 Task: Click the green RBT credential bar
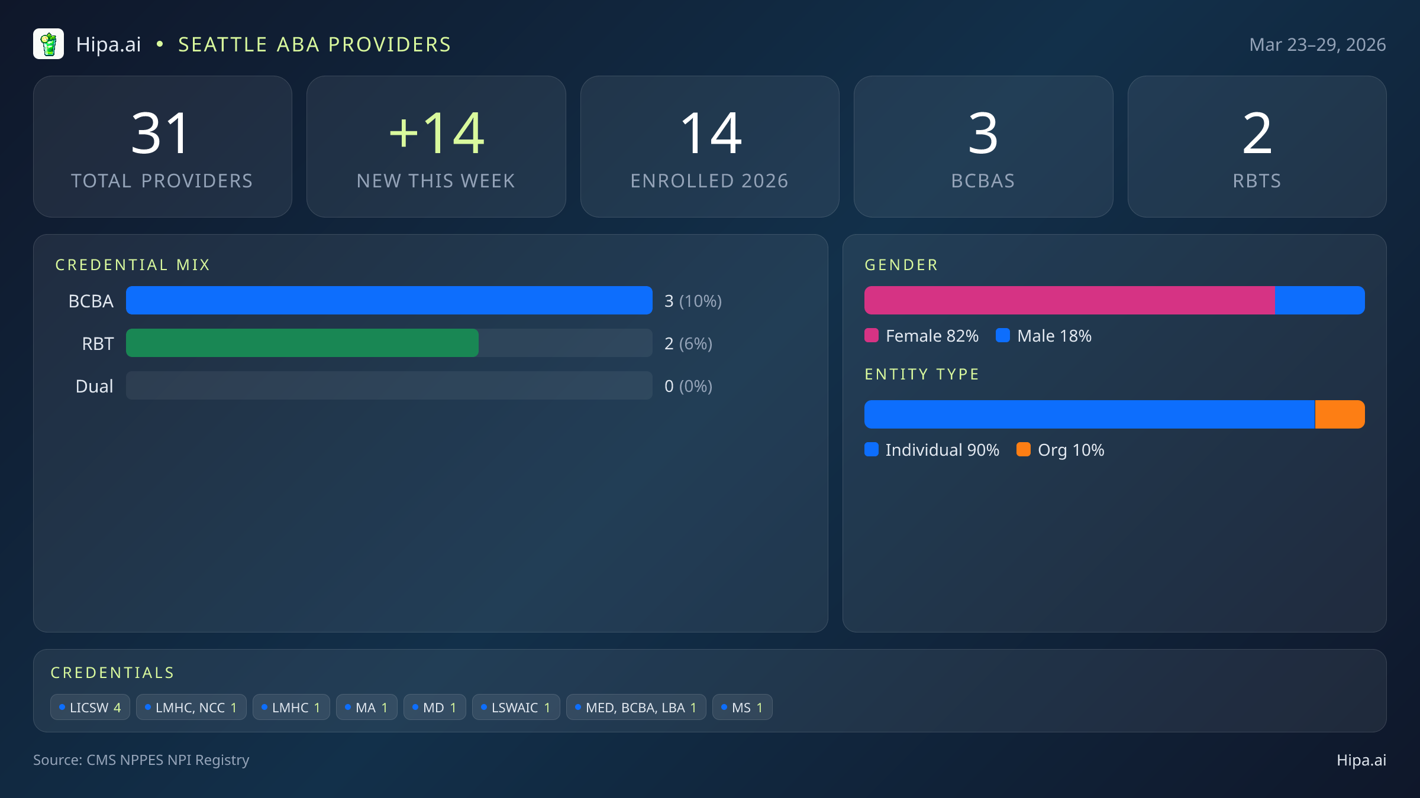(x=302, y=343)
